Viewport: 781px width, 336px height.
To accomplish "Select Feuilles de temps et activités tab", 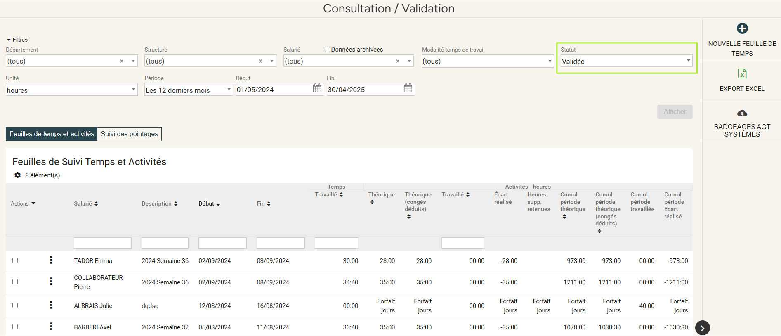I will pyautogui.click(x=52, y=134).
